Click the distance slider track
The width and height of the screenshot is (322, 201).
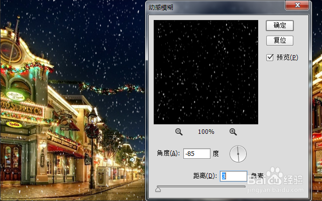(201, 186)
